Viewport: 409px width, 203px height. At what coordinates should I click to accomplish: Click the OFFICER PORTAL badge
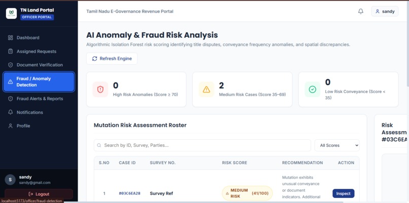pyautogui.click(x=37, y=17)
